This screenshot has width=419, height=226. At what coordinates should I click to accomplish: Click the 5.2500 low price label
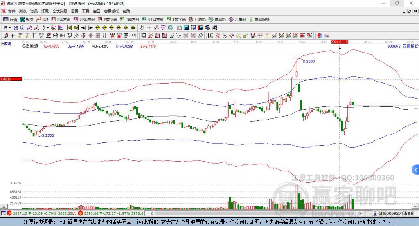48,135
